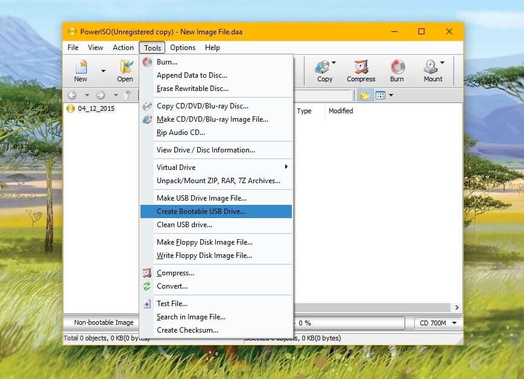
Task: Click the Back navigation arrow icon
Action: pyautogui.click(x=72, y=95)
